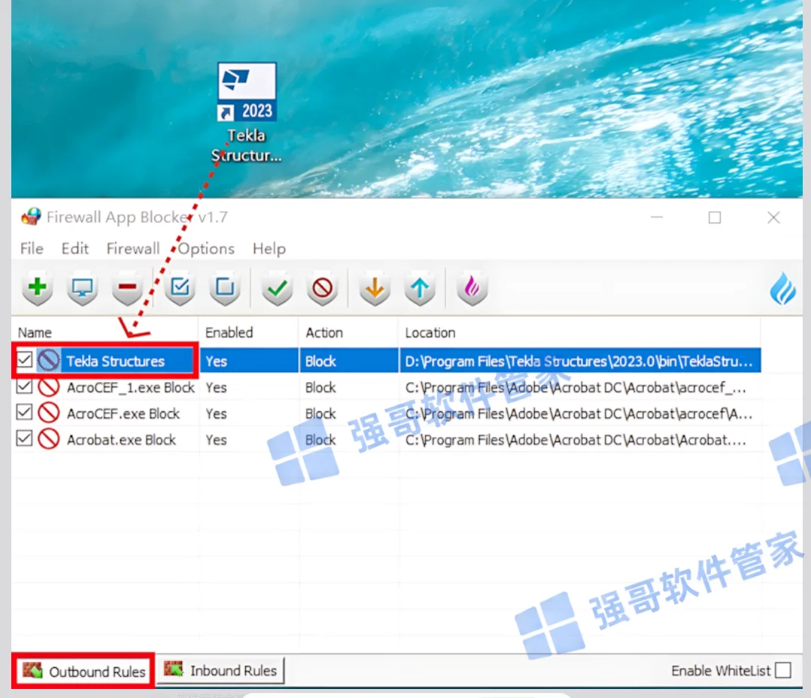The image size is (811, 698).
Task: Click the monitor Add Process toolbar icon
Action: pyautogui.click(x=82, y=287)
